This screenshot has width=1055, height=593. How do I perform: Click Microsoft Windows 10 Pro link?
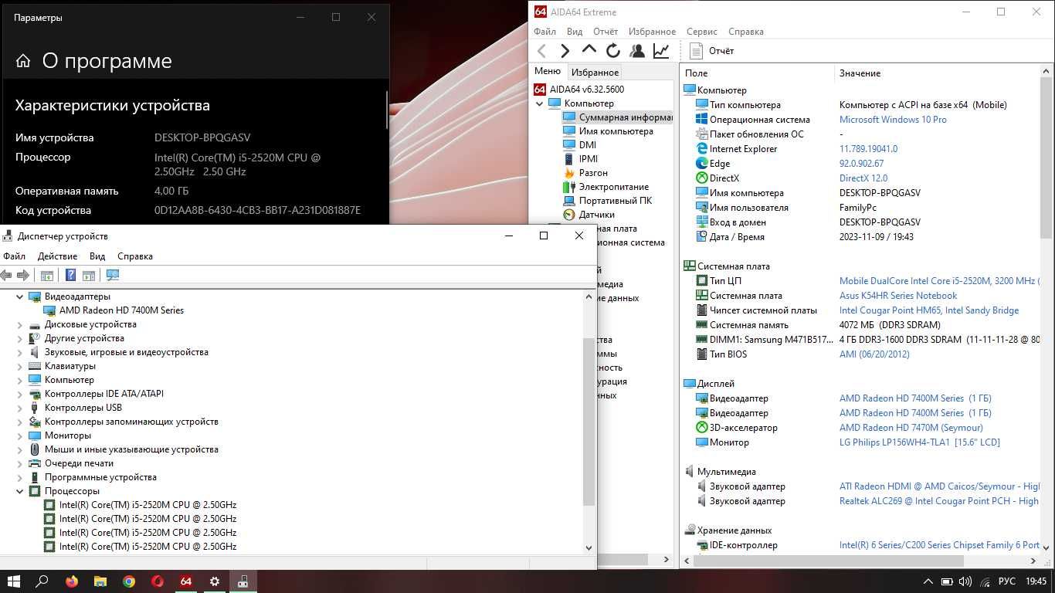(x=893, y=120)
